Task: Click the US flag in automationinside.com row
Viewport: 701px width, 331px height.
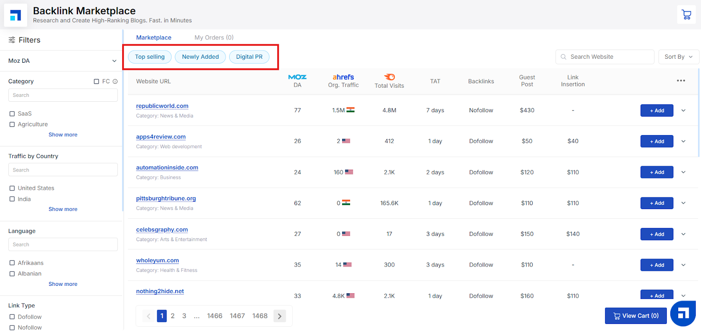Action: (349, 172)
